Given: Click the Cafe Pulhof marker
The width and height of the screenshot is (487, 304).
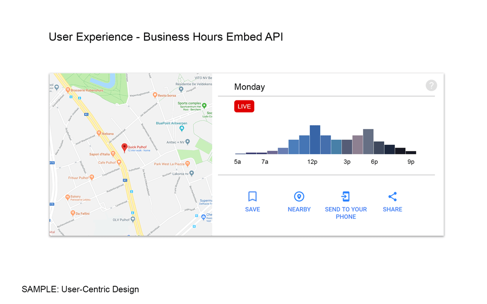Looking at the screenshot, I should point(119,162).
